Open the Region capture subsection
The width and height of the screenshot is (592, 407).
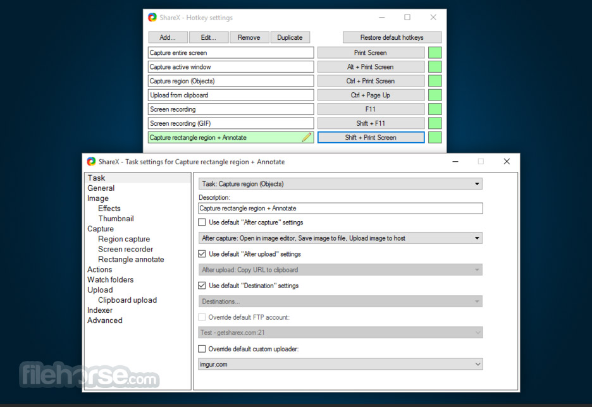[124, 239]
